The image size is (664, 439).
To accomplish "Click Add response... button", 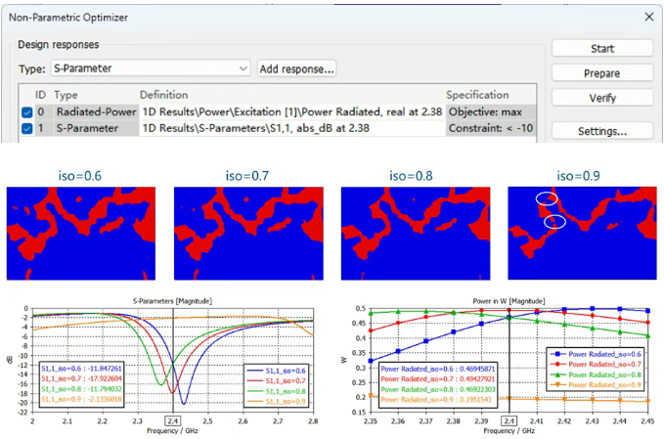I will tap(297, 68).
